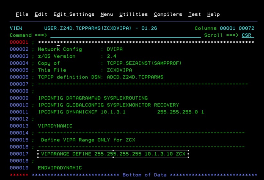Image resolution: width=264 pixels, height=180 pixels.
Task: Select line number 000013
Action: (19, 126)
